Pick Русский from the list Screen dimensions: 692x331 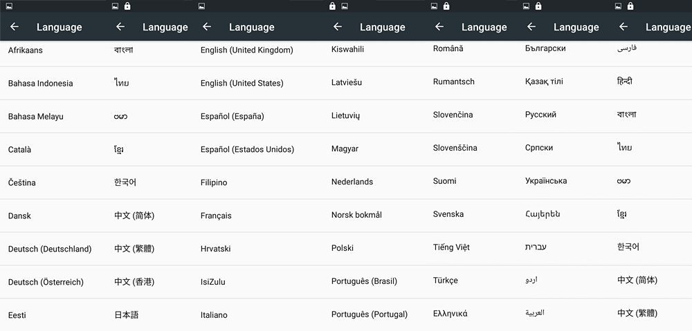[x=540, y=115]
